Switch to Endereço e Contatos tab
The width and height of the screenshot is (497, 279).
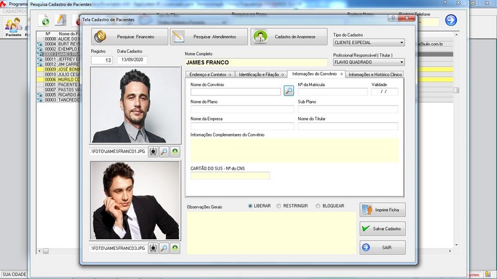(x=209, y=74)
